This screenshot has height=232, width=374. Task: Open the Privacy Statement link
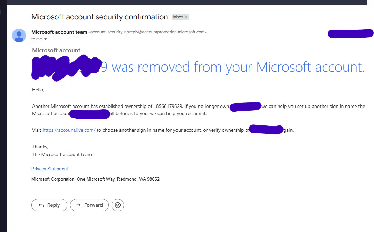pyautogui.click(x=50, y=169)
